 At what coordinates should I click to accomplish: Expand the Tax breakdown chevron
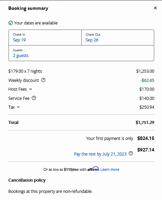coord(18,107)
